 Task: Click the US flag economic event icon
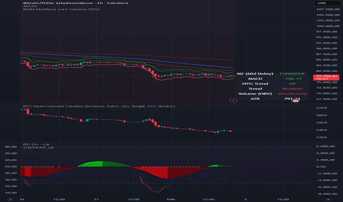[x=296, y=101]
